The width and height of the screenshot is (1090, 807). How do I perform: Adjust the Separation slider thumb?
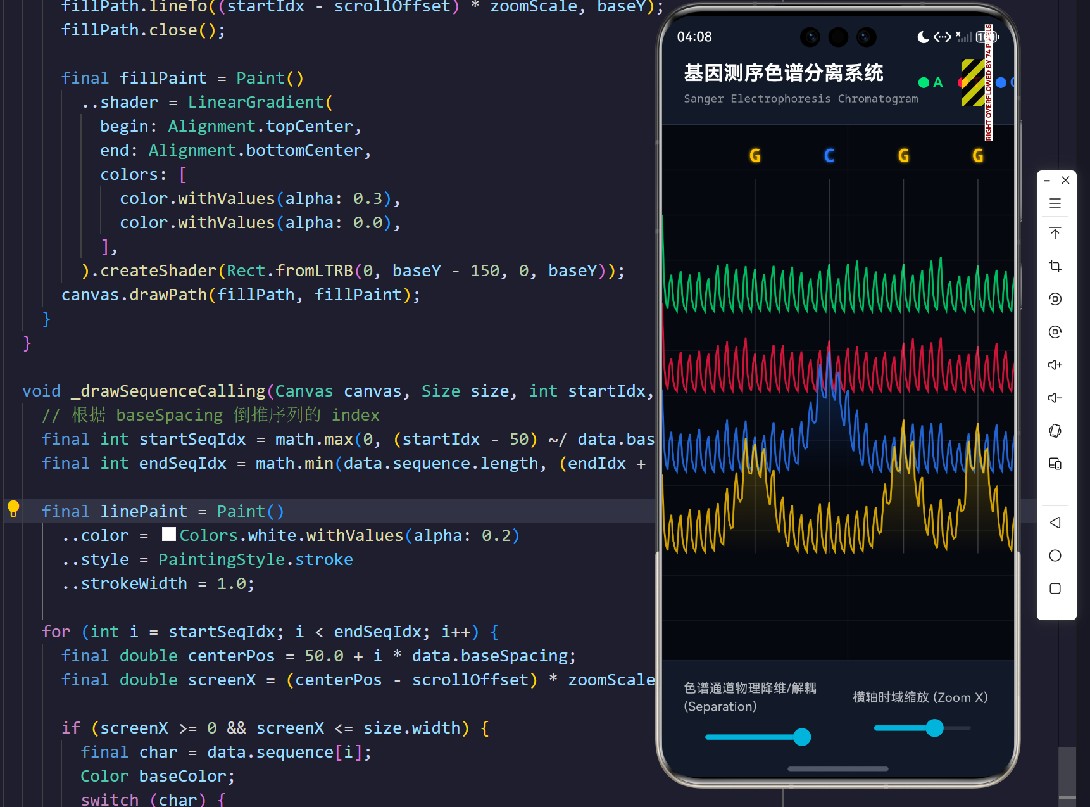coord(802,737)
